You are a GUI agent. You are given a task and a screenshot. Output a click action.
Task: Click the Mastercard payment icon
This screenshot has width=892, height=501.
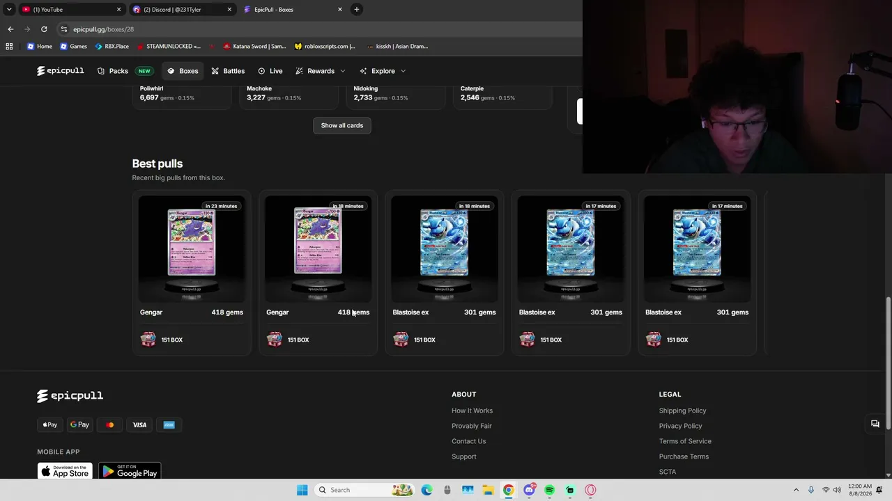click(109, 424)
